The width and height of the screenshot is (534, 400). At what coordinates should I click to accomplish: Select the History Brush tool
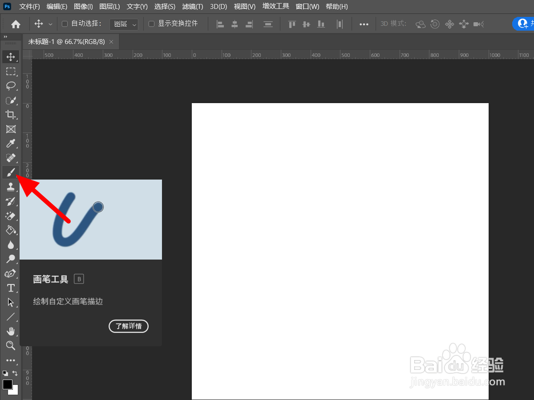tap(11, 201)
